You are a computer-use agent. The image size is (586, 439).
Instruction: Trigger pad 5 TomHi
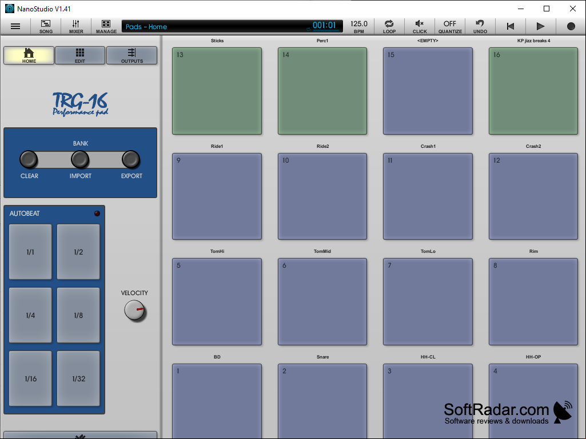[217, 301]
